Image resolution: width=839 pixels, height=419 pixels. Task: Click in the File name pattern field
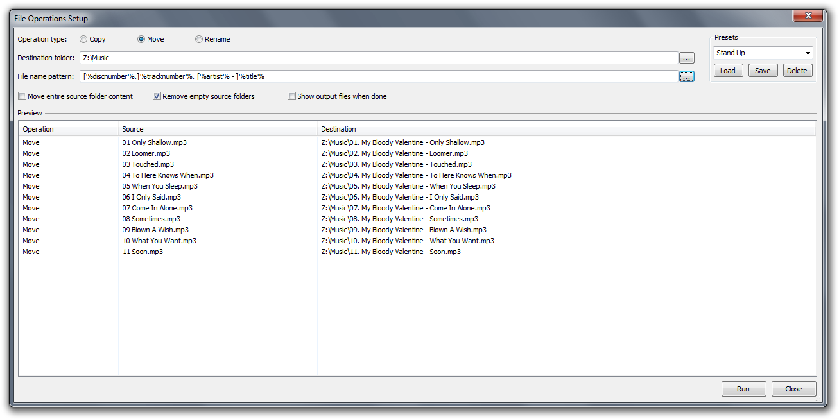click(x=379, y=76)
